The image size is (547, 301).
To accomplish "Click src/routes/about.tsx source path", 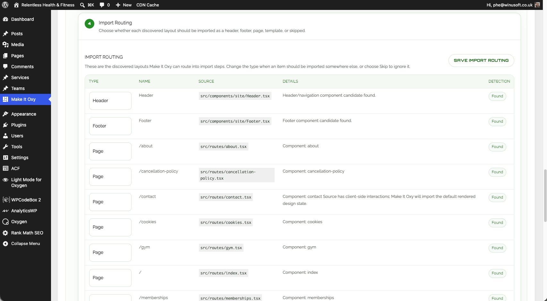I will pos(223,147).
